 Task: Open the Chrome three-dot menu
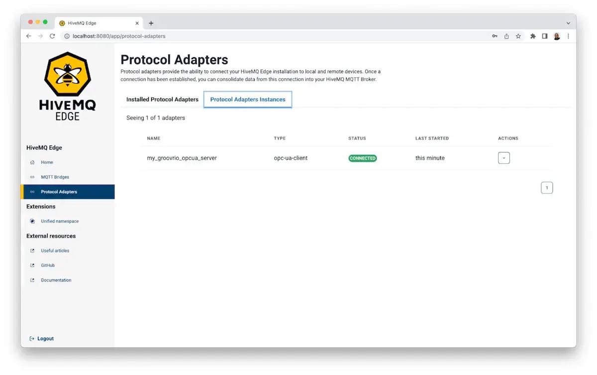point(568,36)
